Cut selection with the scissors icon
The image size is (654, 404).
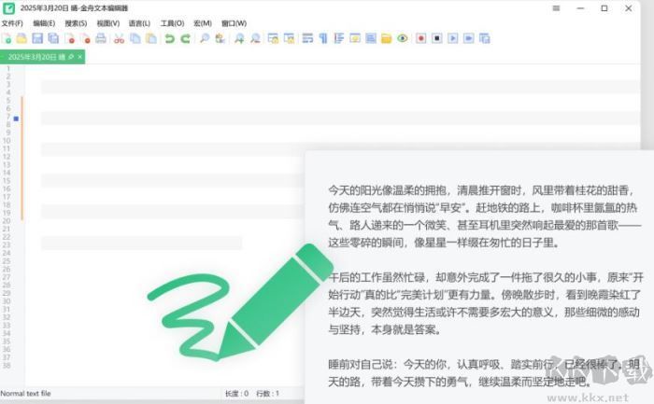click(120, 39)
